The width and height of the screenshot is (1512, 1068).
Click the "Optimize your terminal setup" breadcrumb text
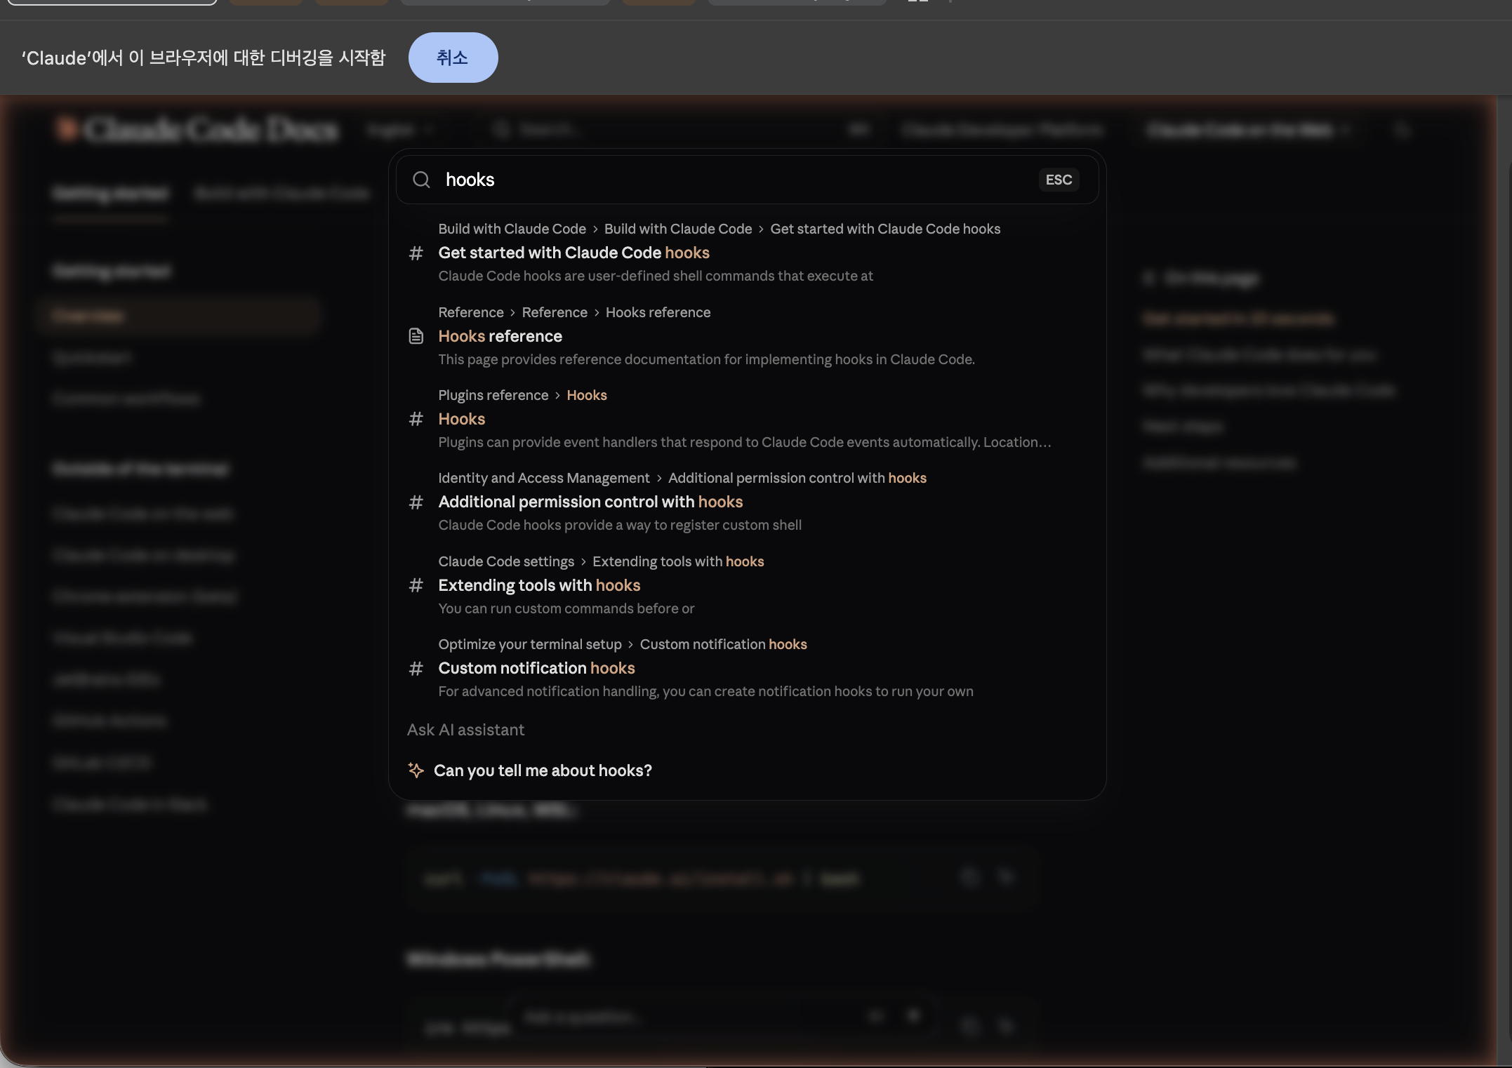[x=530, y=644]
